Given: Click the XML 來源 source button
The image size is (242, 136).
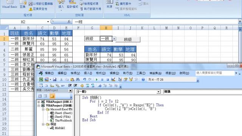Looking at the screenshot, I should coord(109,4).
